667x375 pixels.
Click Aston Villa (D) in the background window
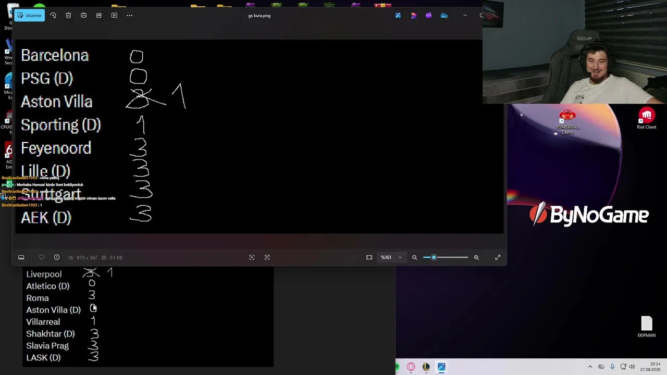[54, 310]
